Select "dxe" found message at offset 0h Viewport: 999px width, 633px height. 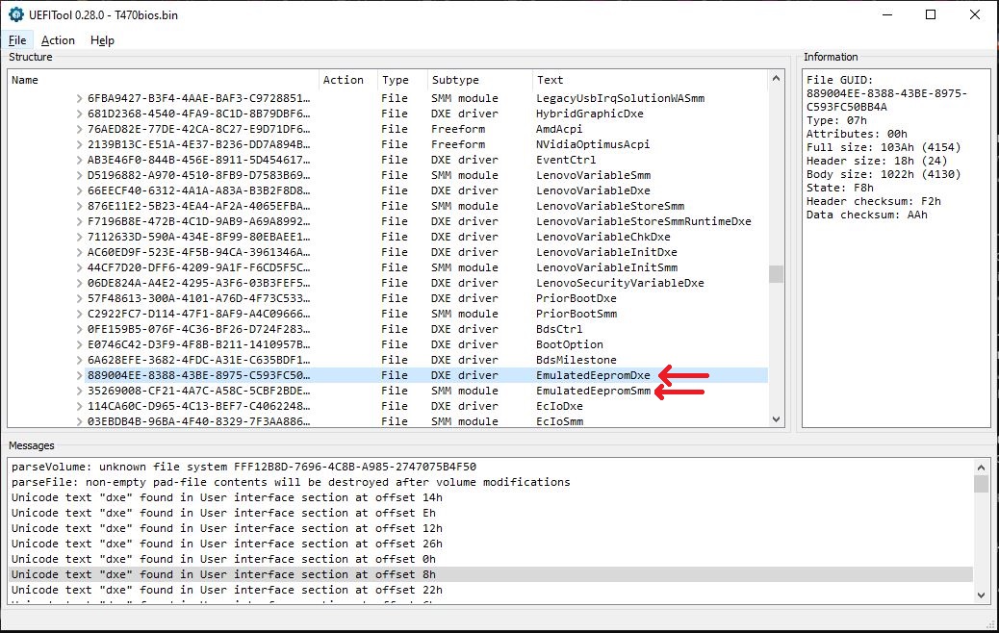coord(223,559)
